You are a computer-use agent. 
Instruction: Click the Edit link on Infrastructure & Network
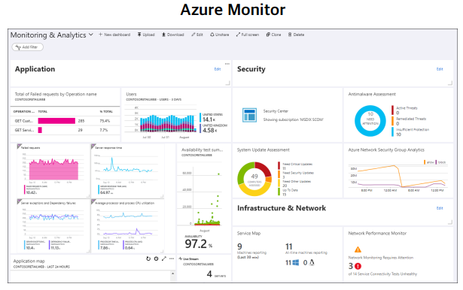[x=440, y=208]
